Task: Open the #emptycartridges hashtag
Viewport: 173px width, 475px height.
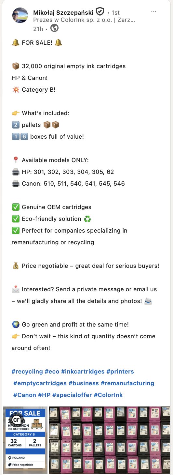Action: 40,383
